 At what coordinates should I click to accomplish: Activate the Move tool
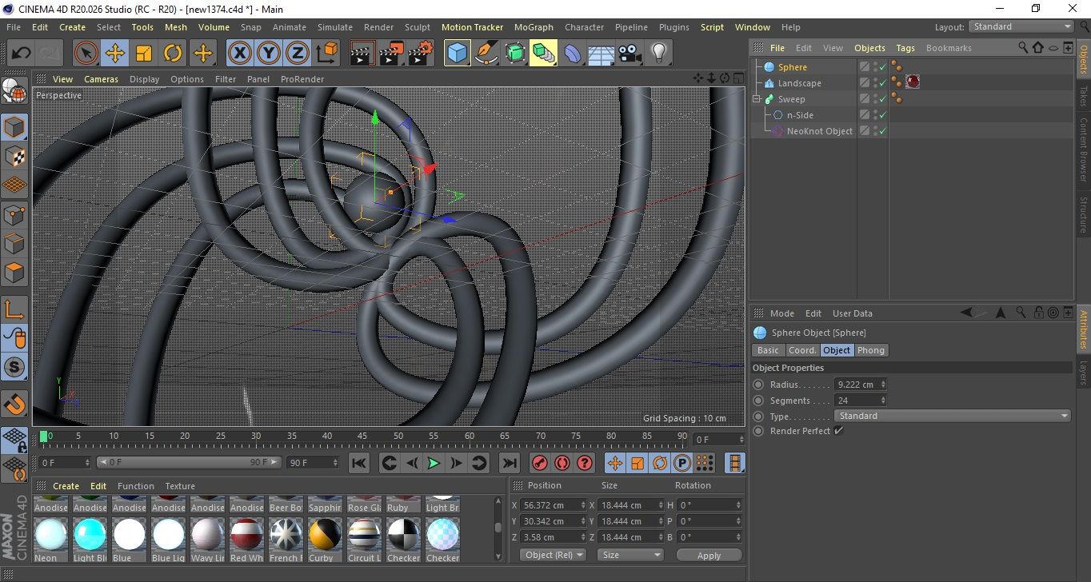coord(115,54)
